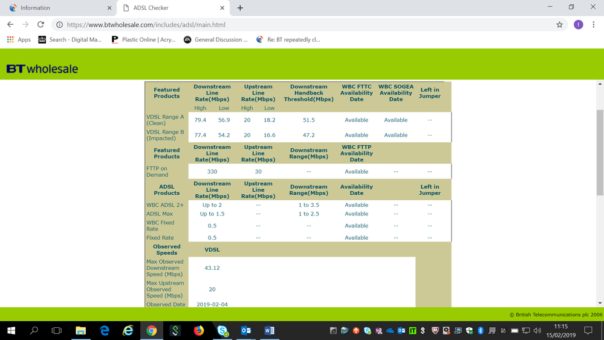View site information icon in address bar

(59, 25)
